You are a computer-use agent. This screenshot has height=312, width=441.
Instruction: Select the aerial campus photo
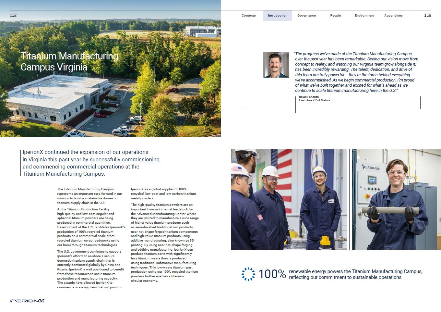click(x=110, y=69)
